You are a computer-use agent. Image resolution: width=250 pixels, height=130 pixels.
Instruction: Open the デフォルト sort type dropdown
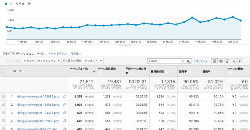[93, 61]
